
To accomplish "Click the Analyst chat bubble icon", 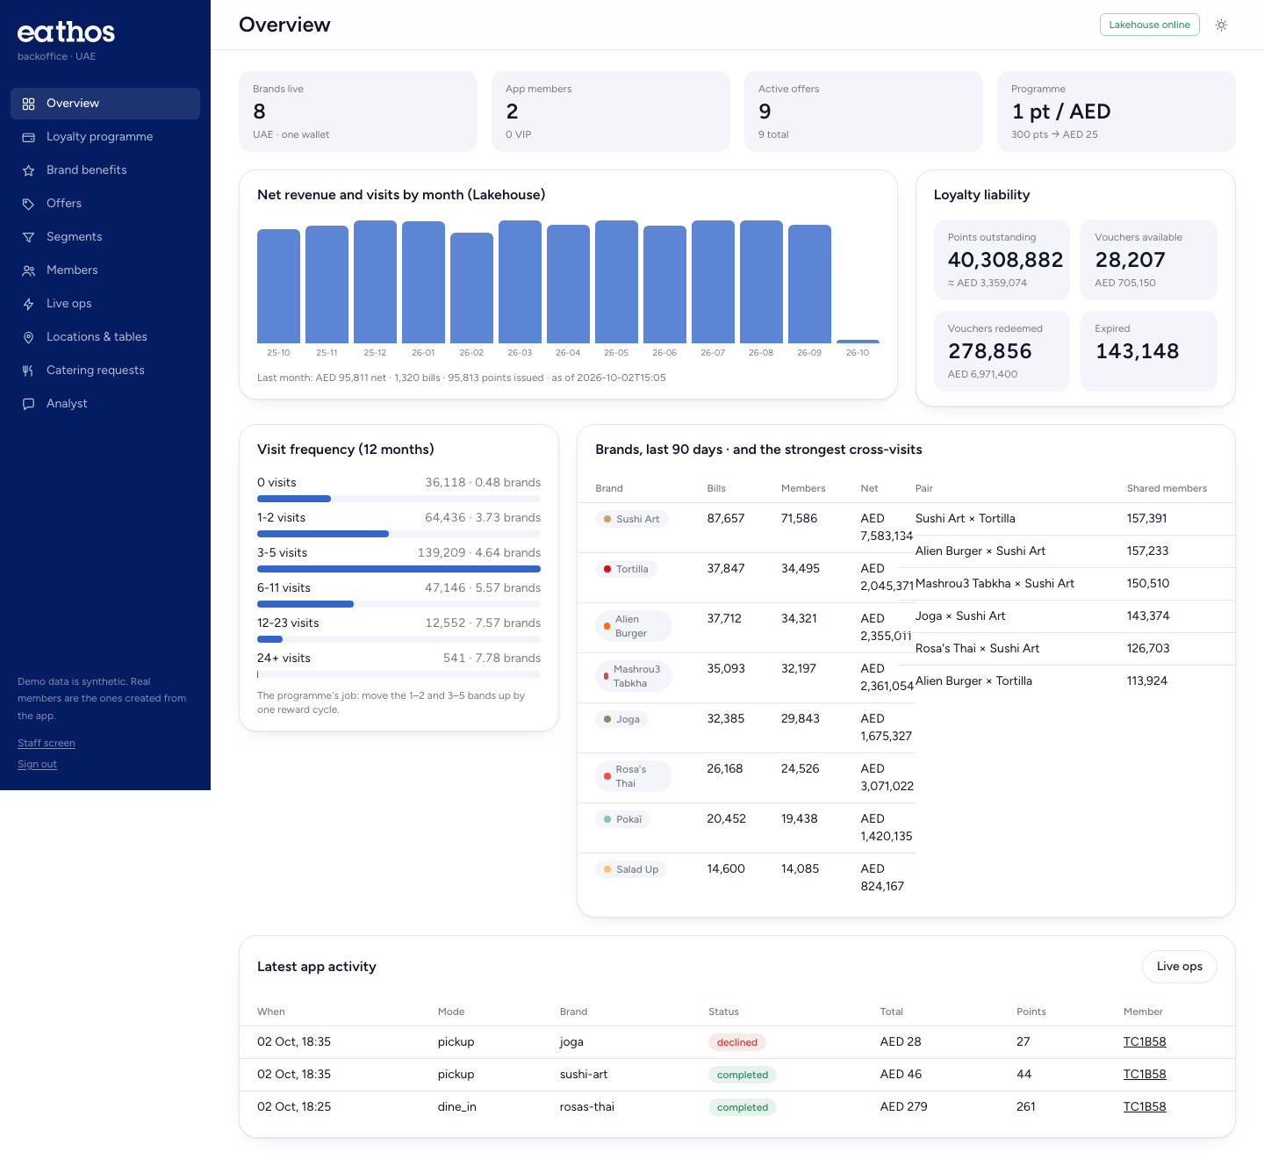I will coord(28,404).
